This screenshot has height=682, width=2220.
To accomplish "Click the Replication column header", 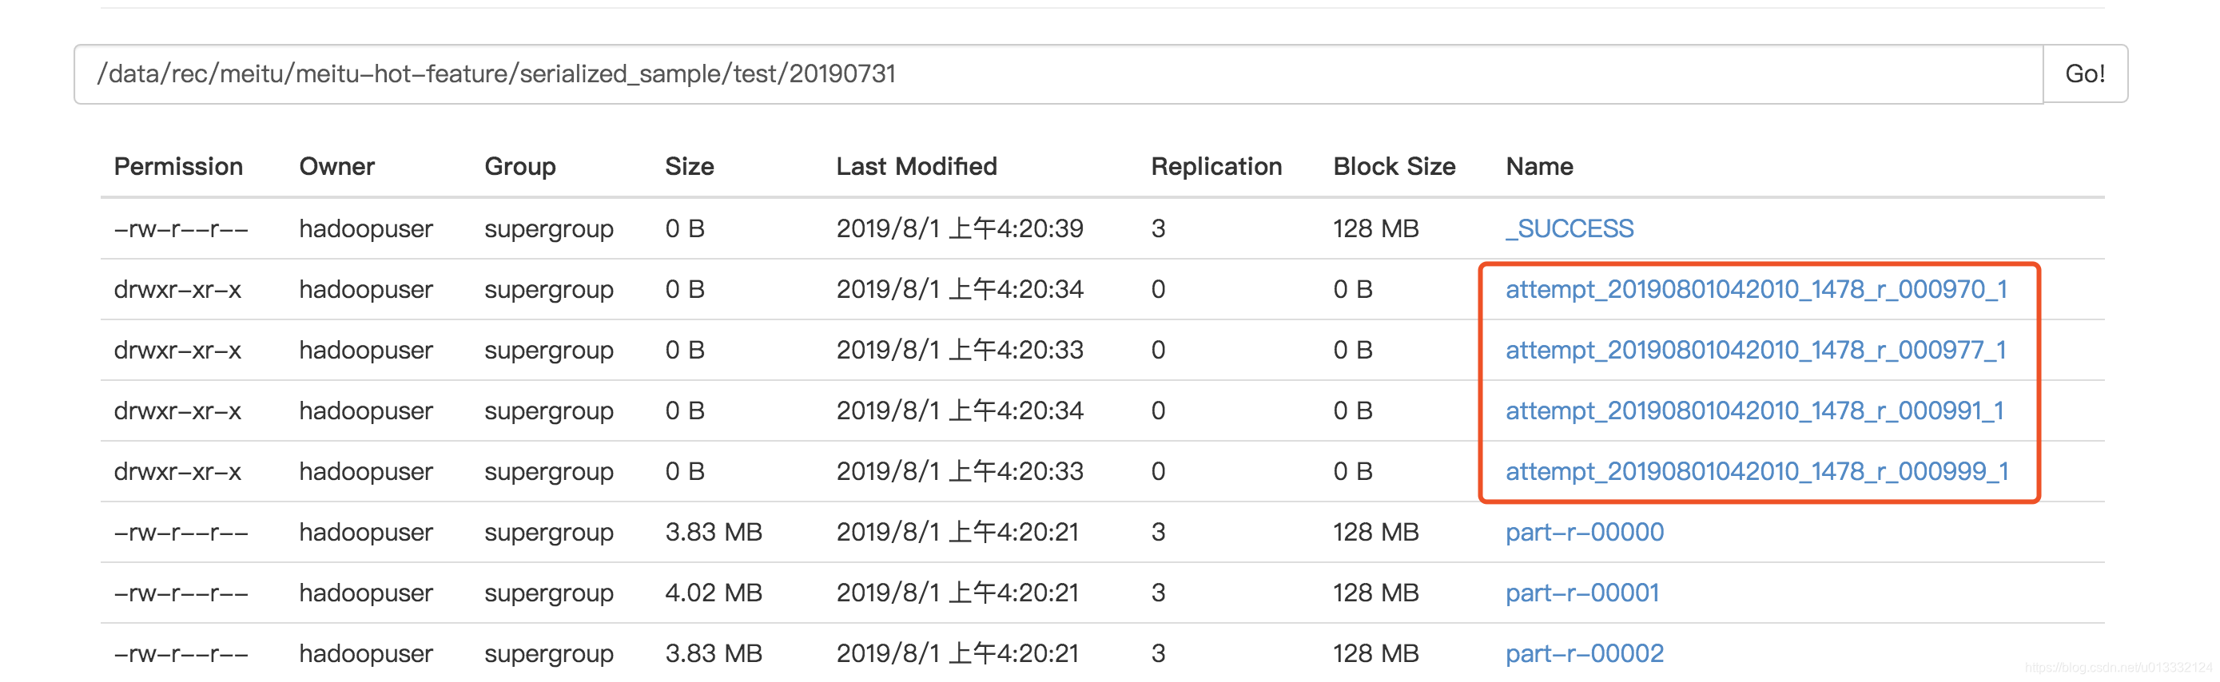I will tap(1216, 166).
